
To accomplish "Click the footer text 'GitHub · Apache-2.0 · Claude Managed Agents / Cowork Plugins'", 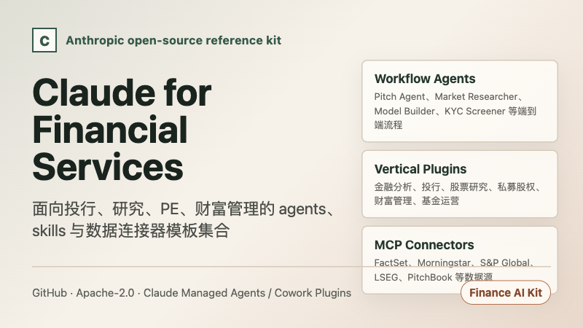I will pyautogui.click(x=192, y=293).
